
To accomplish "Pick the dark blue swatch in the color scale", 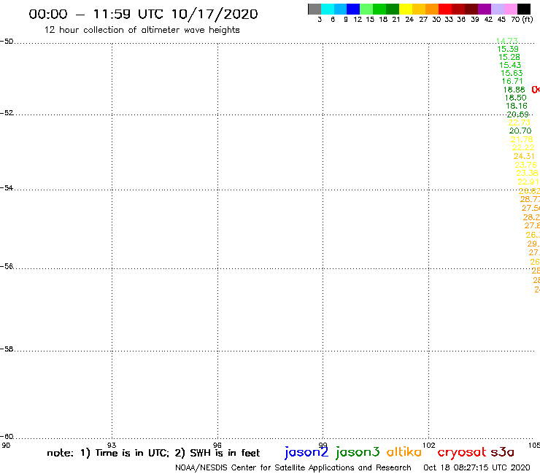I will (x=353, y=9).
